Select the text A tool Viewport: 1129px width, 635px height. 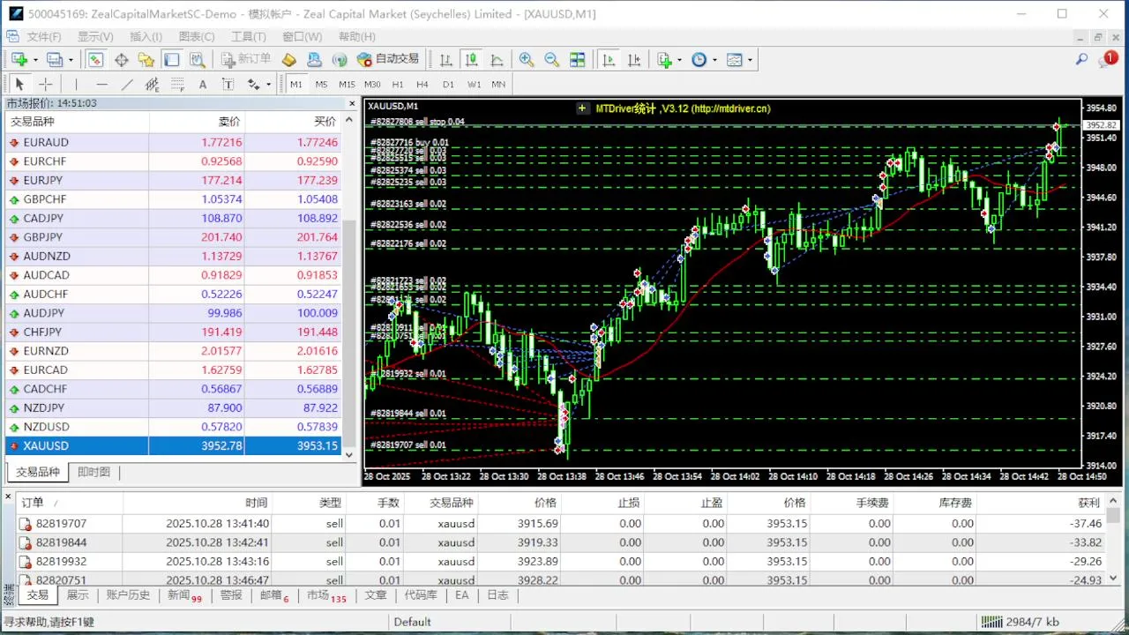tap(203, 84)
